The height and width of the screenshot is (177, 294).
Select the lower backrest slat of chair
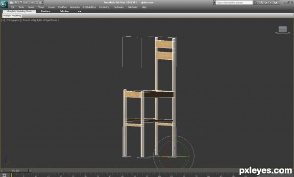(x=165, y=56)
